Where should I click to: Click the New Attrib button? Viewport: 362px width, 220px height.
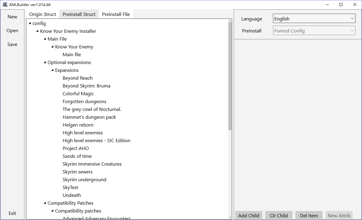(x=339, y=215)
